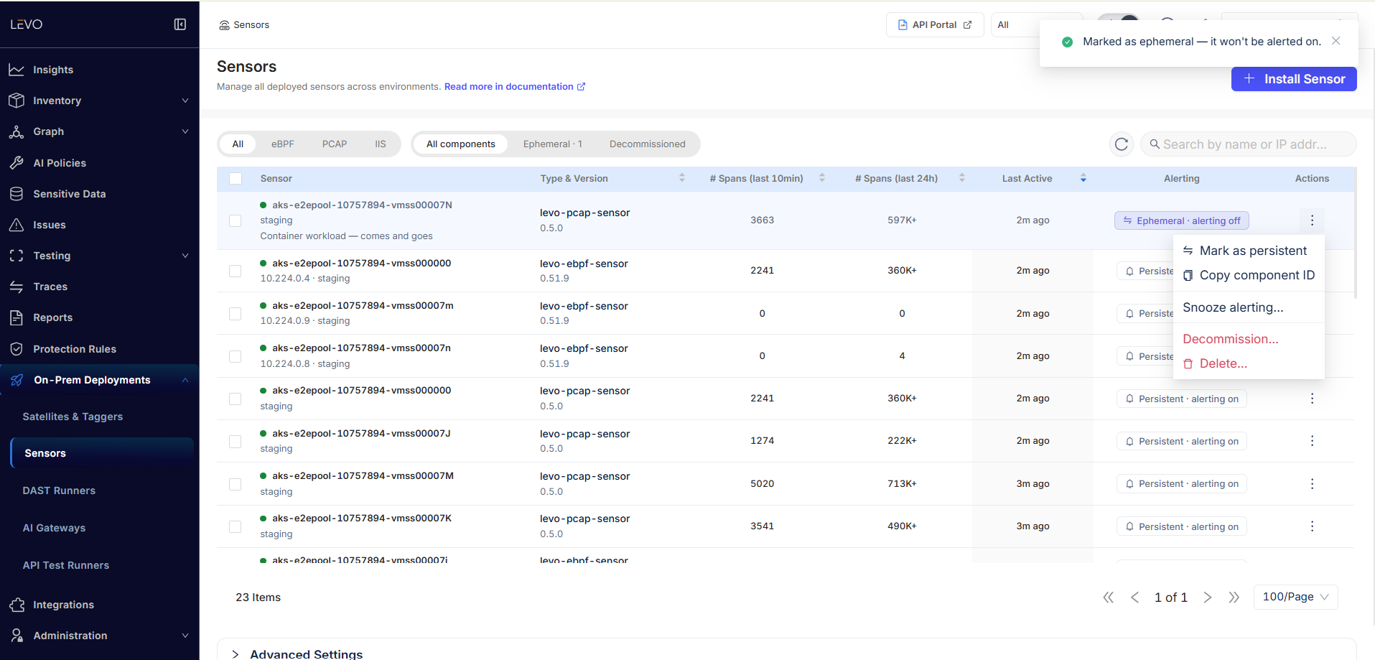The width and height of the screenshot is (1375, 660).
Task: Show Ephemeral components tab
Action: [x=552, y=144]
